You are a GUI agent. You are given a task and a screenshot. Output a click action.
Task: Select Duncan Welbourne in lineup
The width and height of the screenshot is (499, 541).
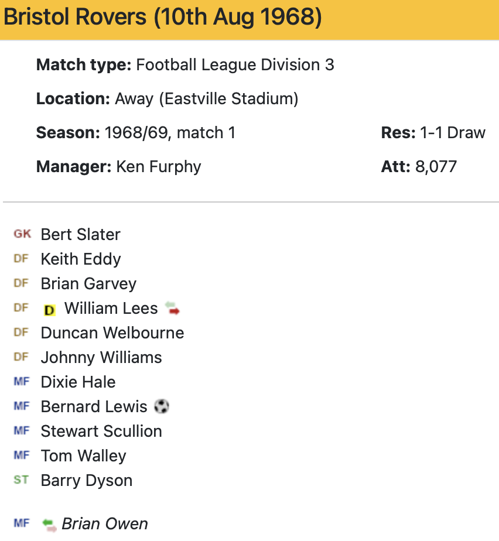point(112,333)
